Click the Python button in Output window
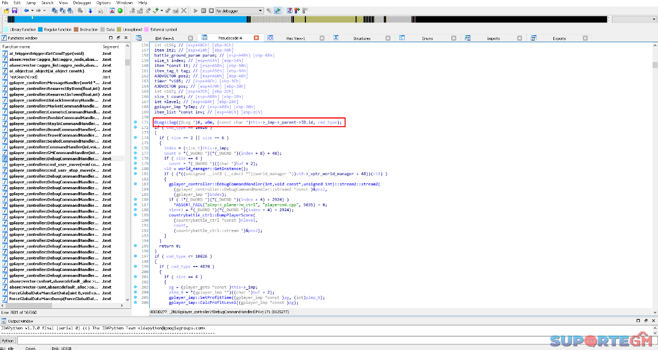 8,341
